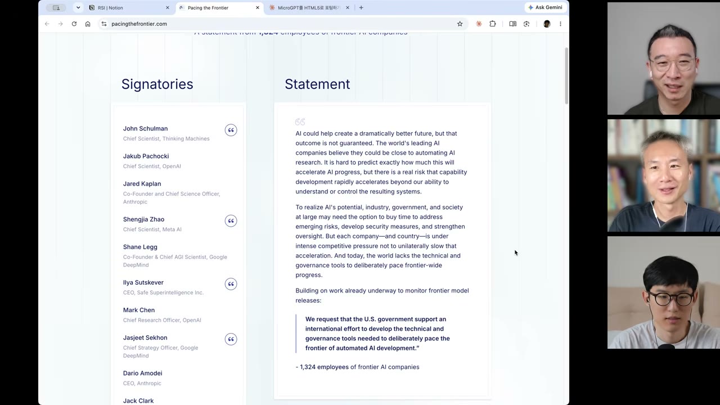Click signatory name Dario Amodei
The image size is (720, 405).
[142, 372]
